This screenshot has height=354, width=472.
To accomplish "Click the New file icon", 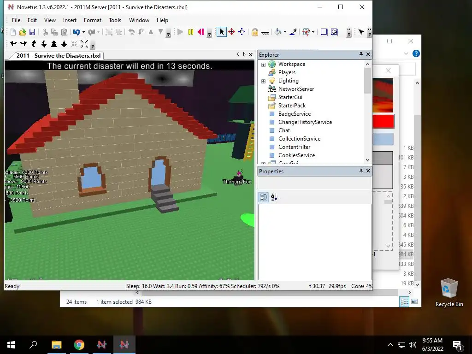I will [13, 32].
